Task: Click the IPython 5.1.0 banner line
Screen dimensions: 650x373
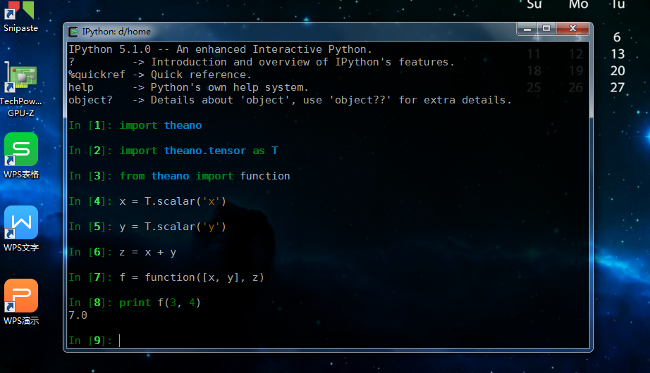Action: (220, 49)
